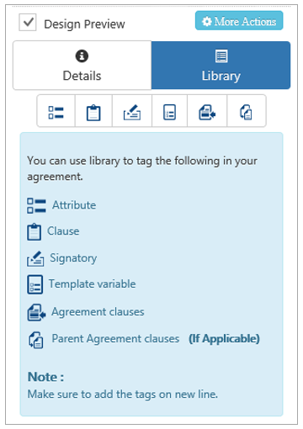
Task: Click the Parent Agreement clauses link
Action: tap(115, 339)
